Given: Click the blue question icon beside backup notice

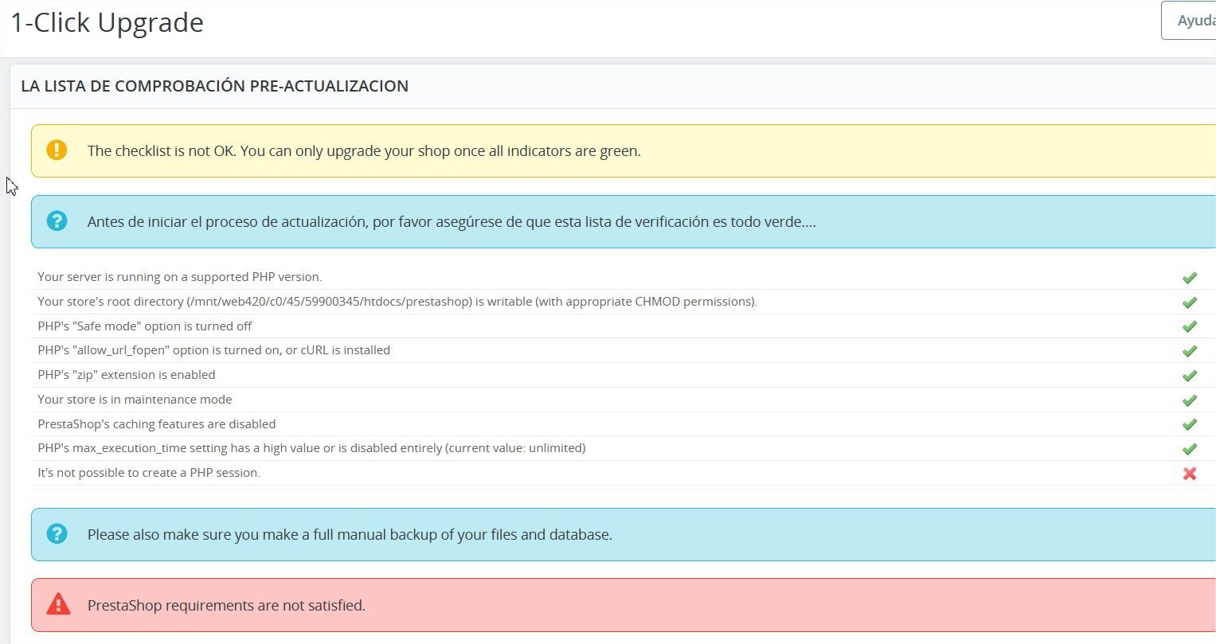Looking at the screenshot, I should 57,534.
